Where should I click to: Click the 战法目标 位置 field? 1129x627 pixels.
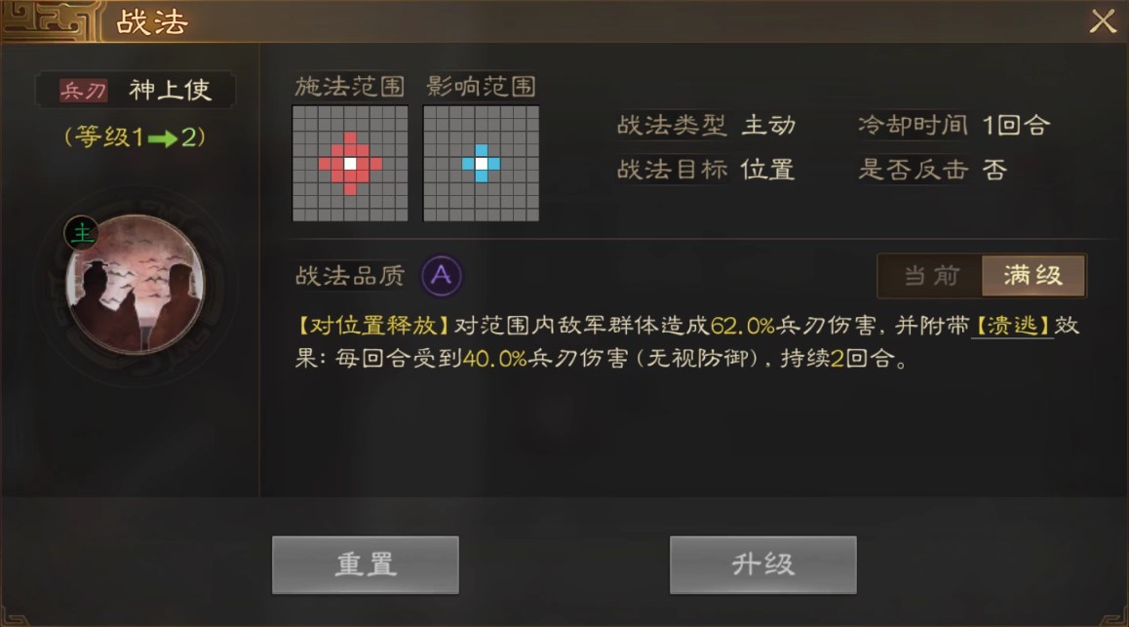point(706,170)
